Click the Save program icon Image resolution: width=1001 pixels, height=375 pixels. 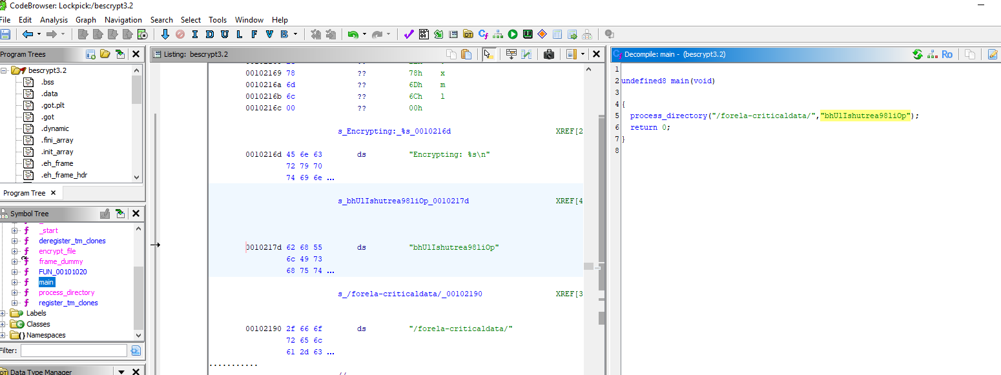(5, 34)
